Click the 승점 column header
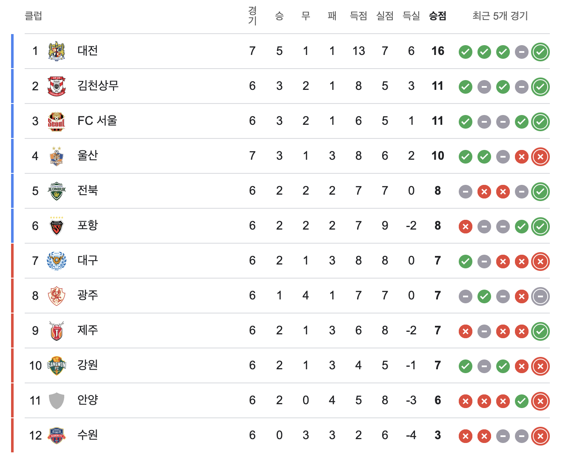Screen dimensions: 566x463 click(437, 16)
